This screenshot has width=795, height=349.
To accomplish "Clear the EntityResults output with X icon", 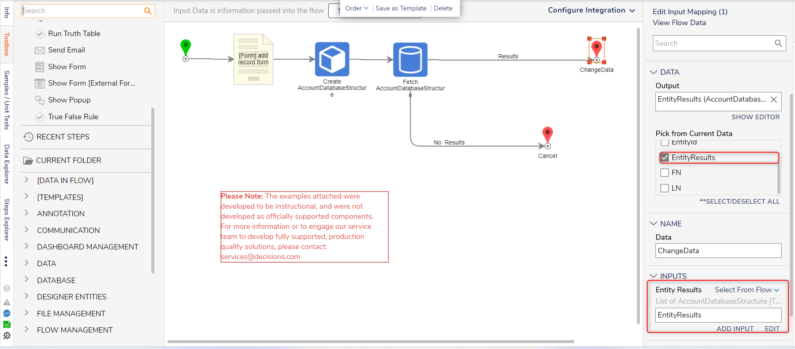I will click(x=774, y=100).
